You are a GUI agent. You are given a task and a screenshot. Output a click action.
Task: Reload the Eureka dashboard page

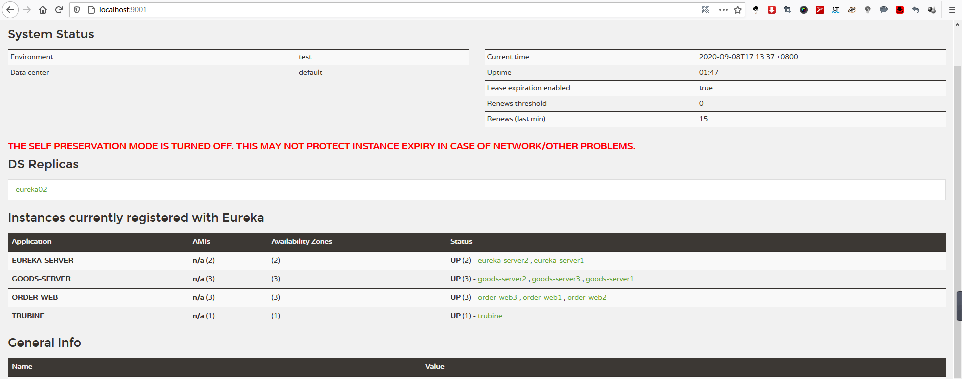pyautogui.click(x=59, y=10)
